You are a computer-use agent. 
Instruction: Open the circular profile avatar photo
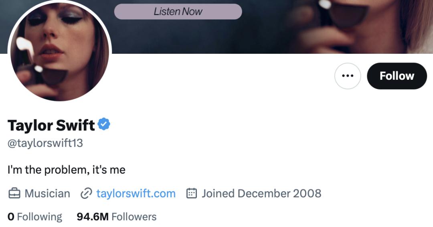click(59, 51)
